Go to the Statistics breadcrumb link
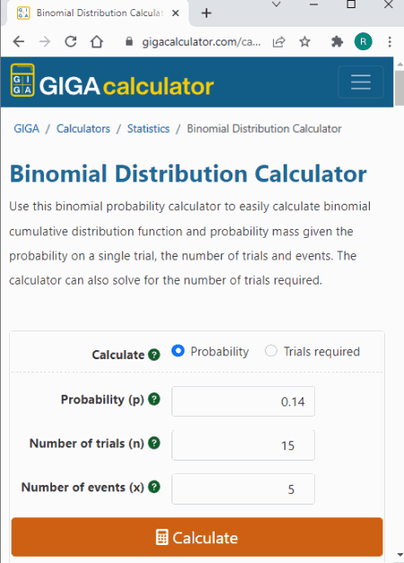 click(148, 128)
